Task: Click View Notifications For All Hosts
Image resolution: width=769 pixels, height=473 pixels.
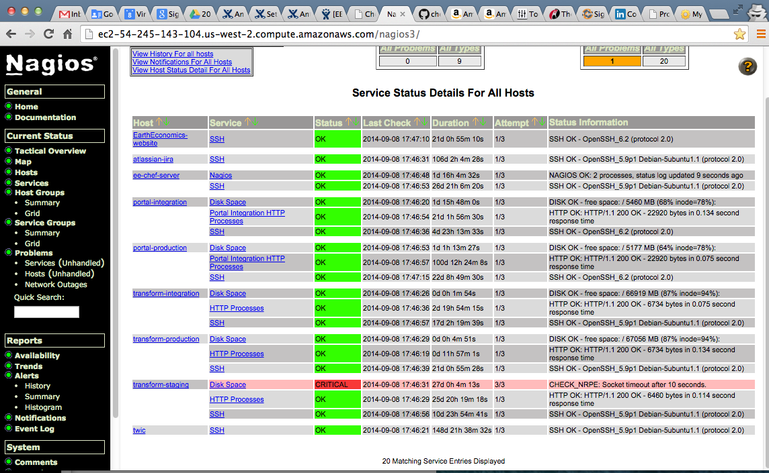Action: click(x=182, y=62)
